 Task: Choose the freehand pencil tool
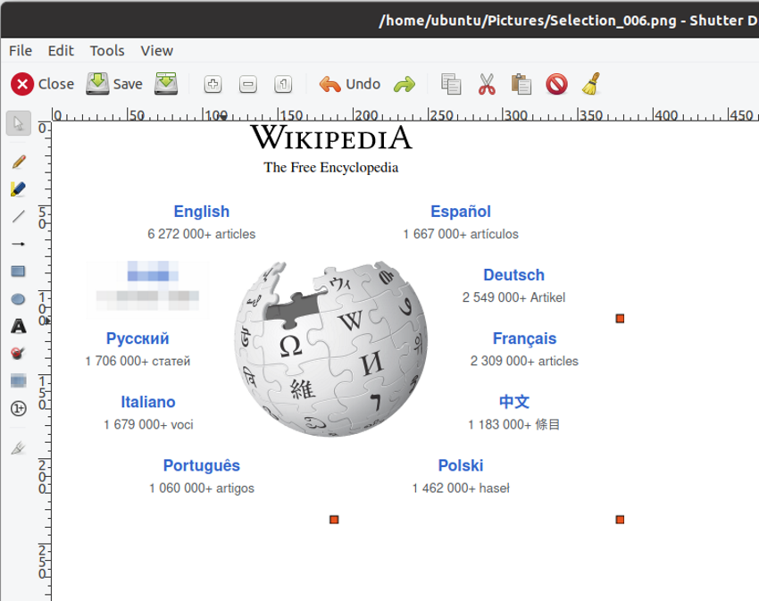click(x=19, y=162)
